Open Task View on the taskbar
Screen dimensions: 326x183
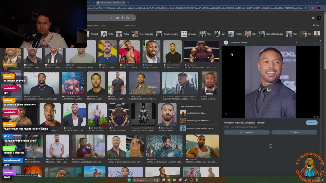[x=163, y=180]
